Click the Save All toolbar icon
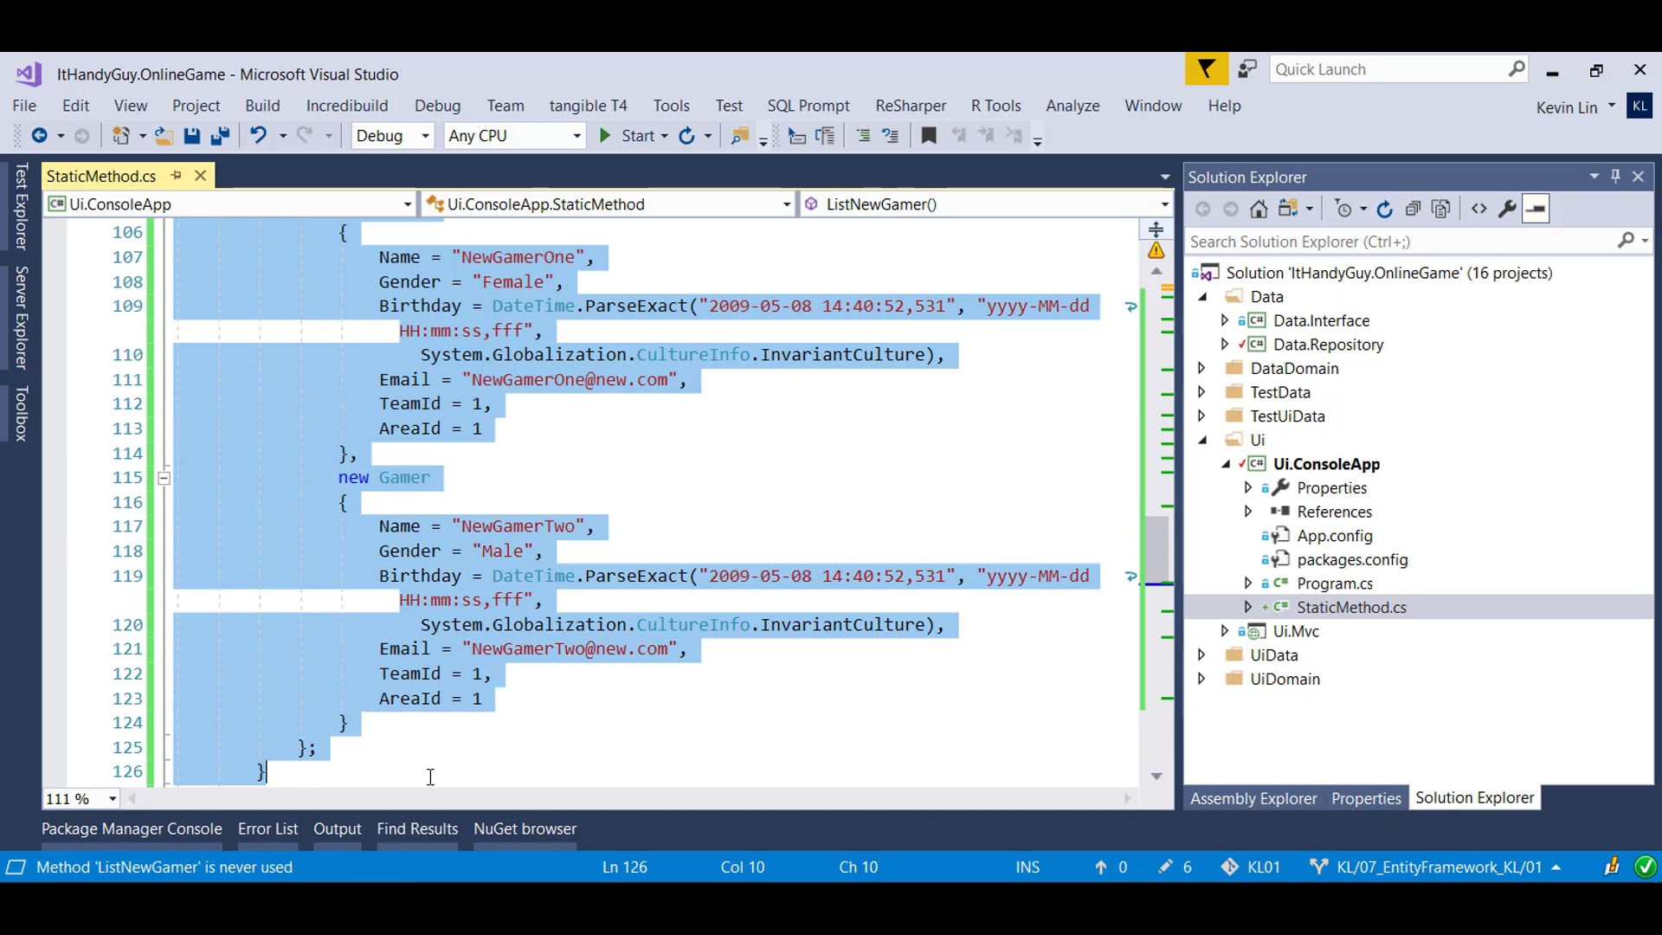Viewport: 1662px width, 935px height. pos(220,136)
